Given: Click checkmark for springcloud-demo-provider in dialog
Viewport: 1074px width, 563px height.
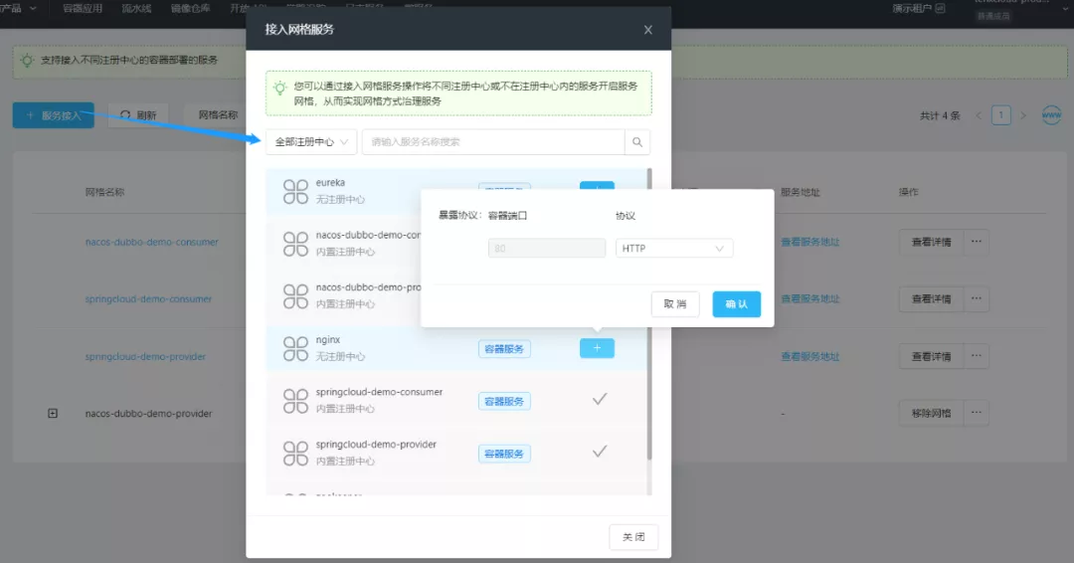Looking at the screenshot, I should [x=600, y=451].
